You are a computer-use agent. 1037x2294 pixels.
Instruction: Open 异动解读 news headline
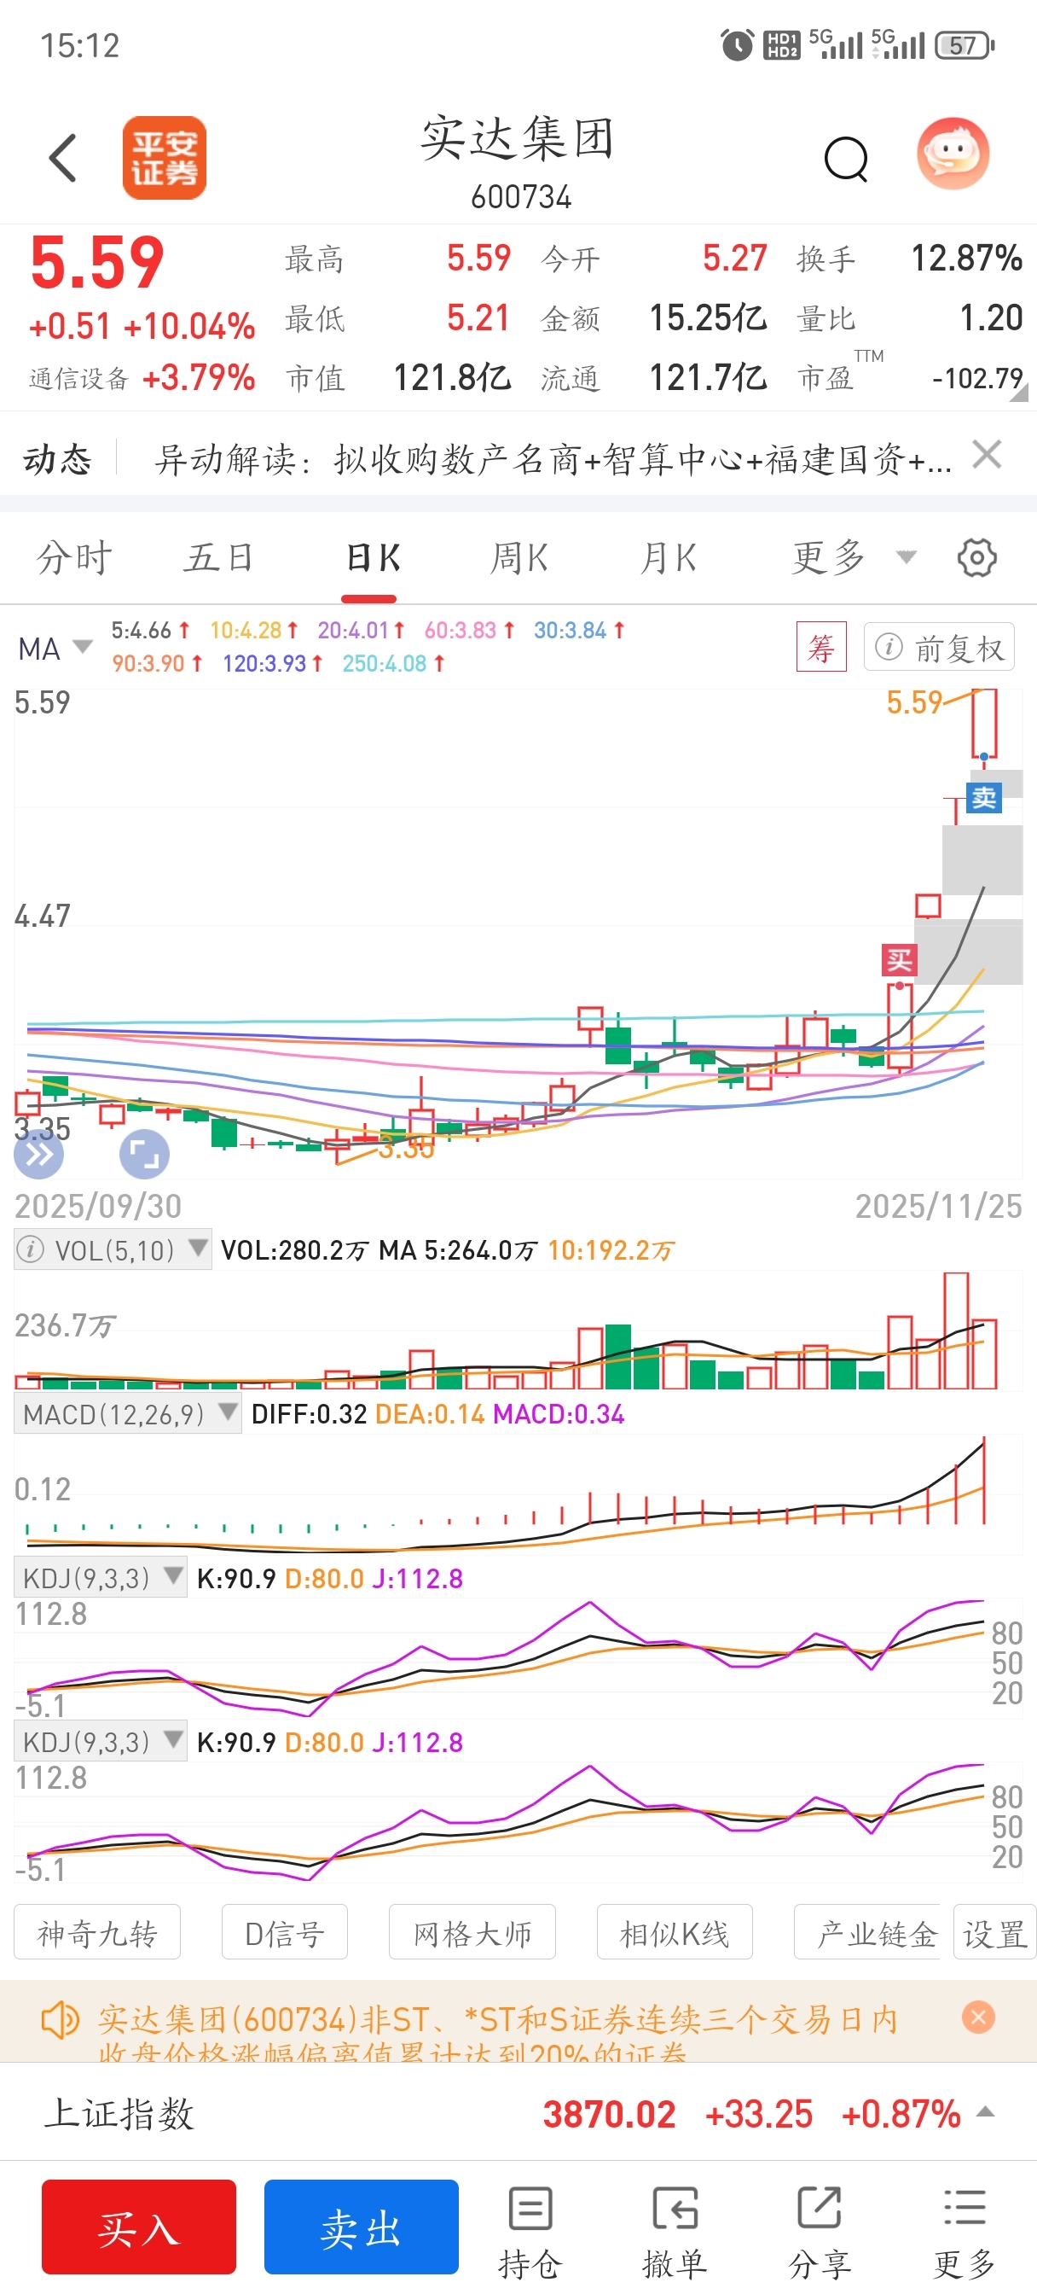(x=553, y=459)
